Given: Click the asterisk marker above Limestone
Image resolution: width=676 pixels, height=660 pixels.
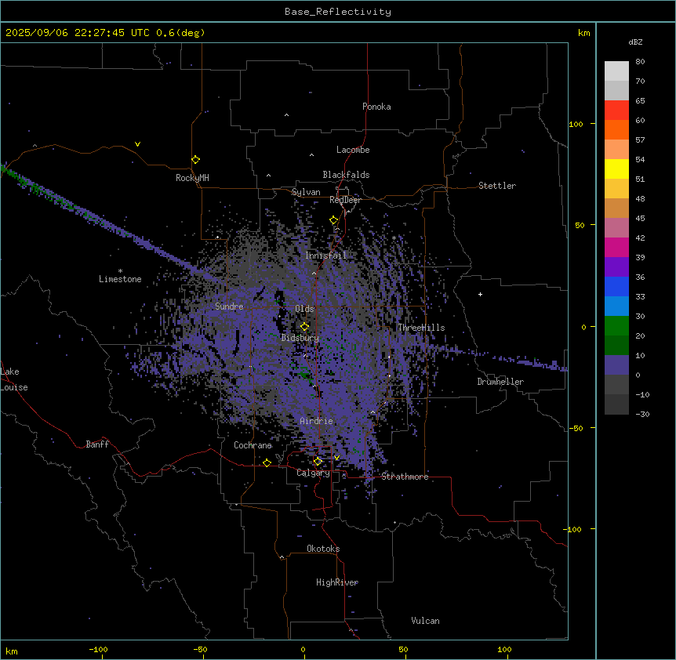Looking at the screenshot, I should pyautogui.click(x=120, y=271).
